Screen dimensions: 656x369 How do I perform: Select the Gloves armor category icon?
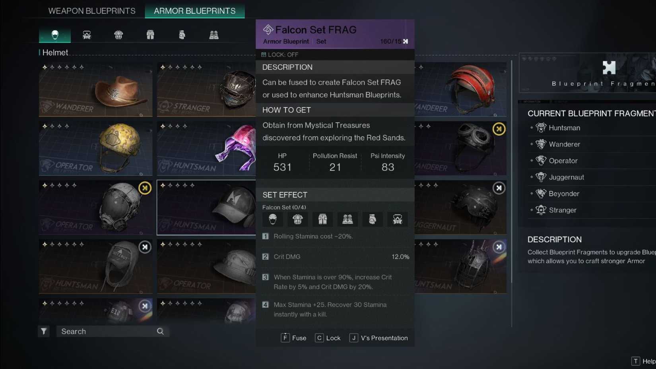pyautogui.click(x=182, y=35)
